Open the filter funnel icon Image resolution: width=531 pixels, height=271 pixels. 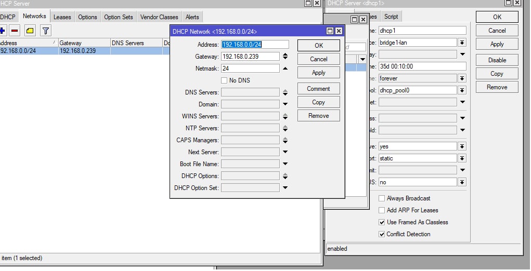tap(46, 31)
